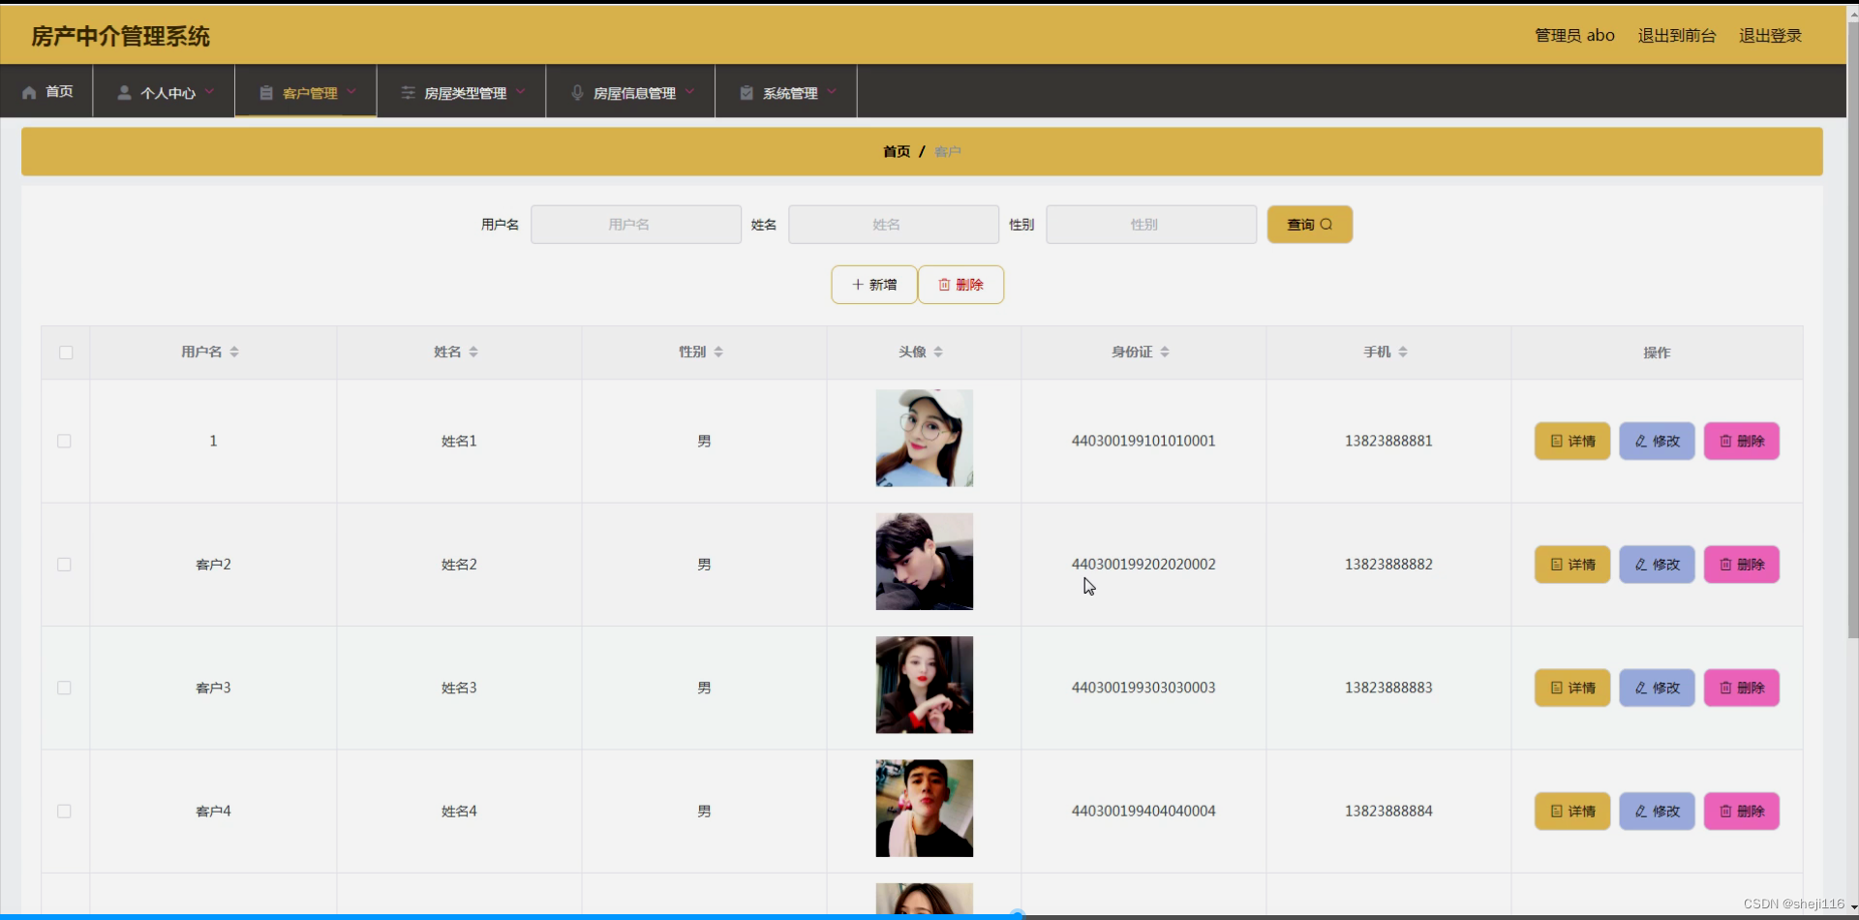Check the select-all checkbox in table header

click(x=65, y=353)
